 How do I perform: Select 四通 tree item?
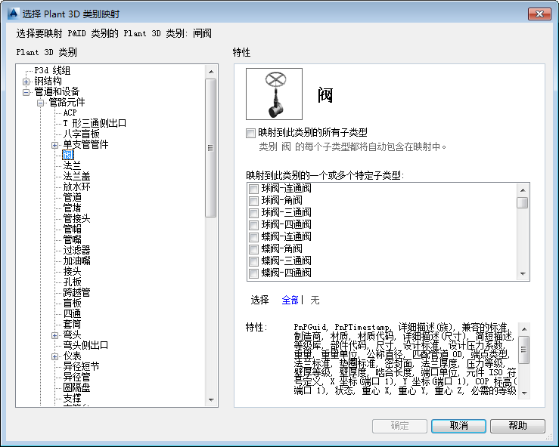[72, 313]
